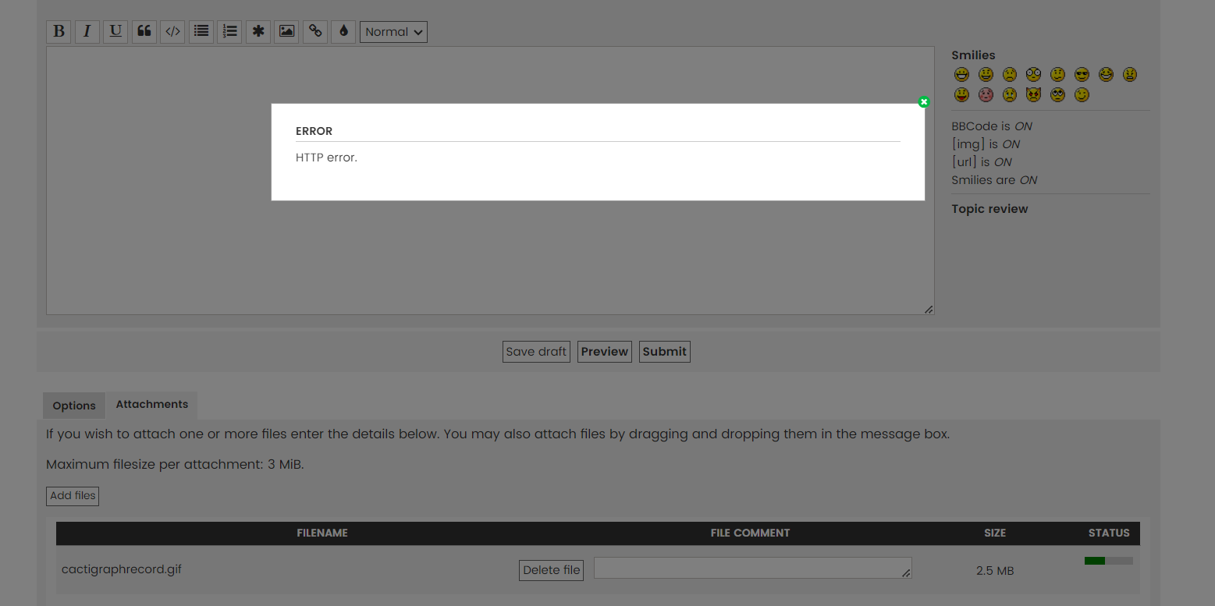Insert code tags using the </> icon
Viewport: 1215px width, 606px height.
click(172, 32)
